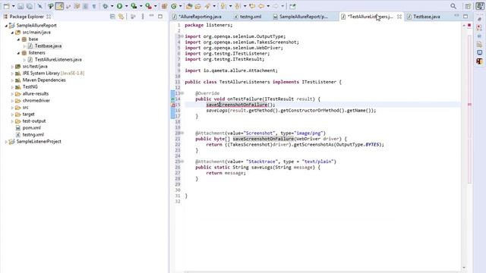This screenshot has width=486, height=273.
Task: Collapse the base package
Action: point(18,39)
